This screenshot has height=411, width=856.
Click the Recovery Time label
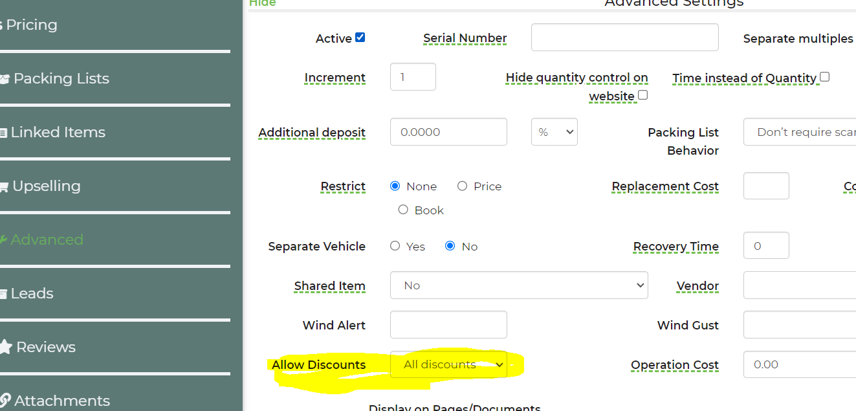point(675,247)
